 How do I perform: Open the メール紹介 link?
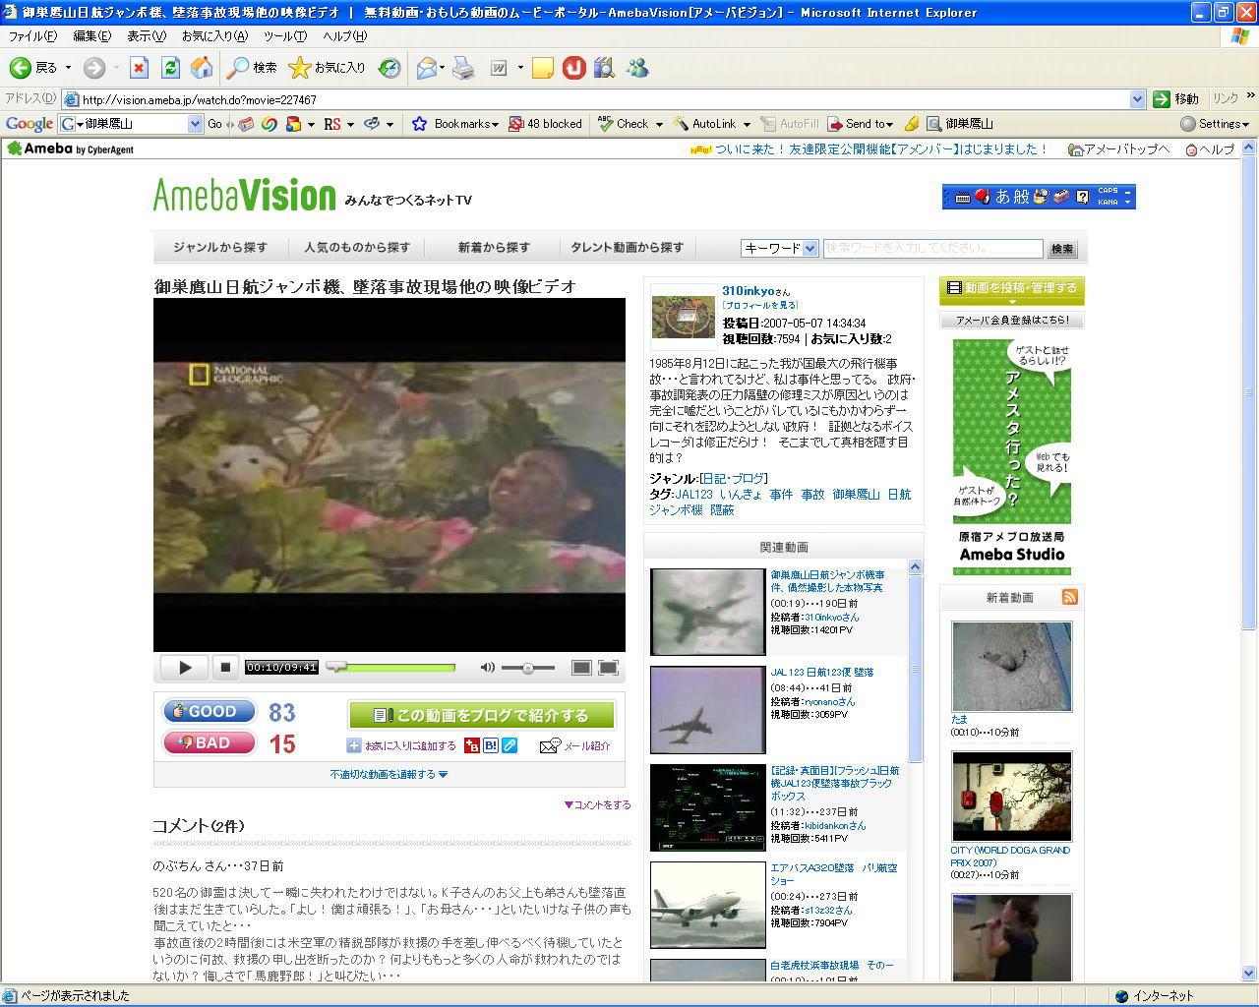click(x=575, y=745)
